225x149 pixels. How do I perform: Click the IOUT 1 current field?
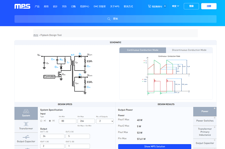tap(52, 146)
